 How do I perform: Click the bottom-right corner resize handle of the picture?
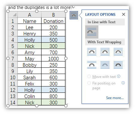pyautogui.click(x=66, y=106)
